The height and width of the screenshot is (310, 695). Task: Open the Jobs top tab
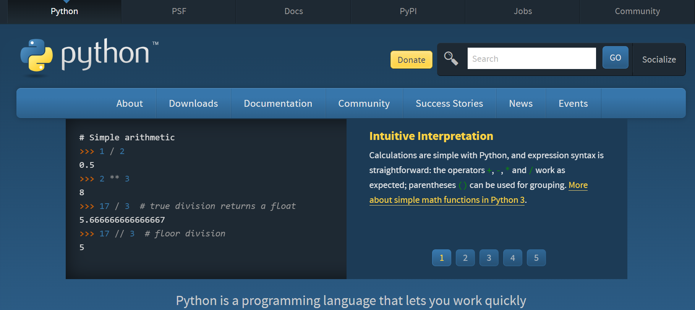coord(523,11)
